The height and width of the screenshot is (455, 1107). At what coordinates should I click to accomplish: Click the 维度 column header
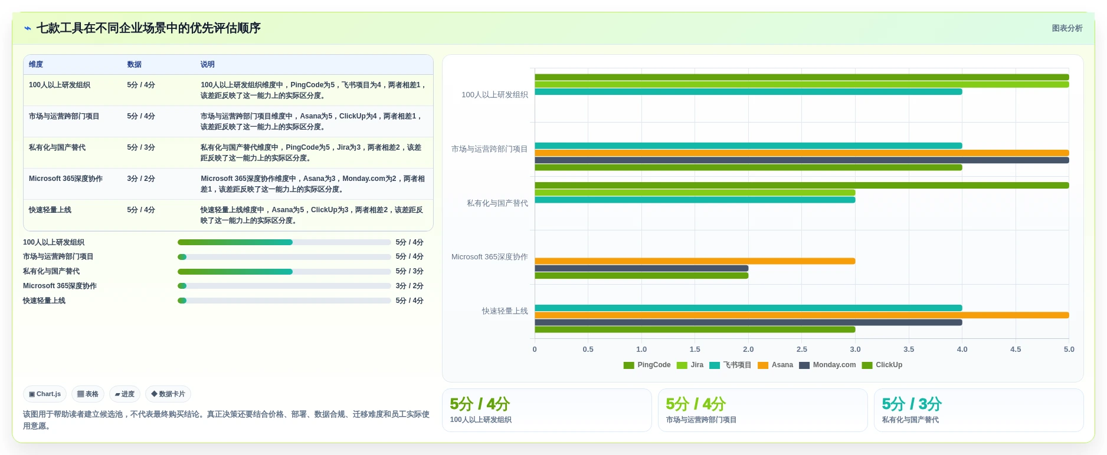point(36,65)
